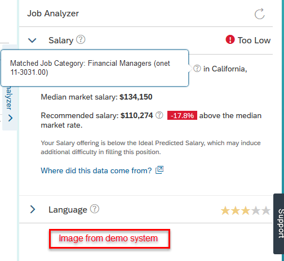Open help icon beside Salary heading
This screenshot has width=284, height=261.
point(81,39)
